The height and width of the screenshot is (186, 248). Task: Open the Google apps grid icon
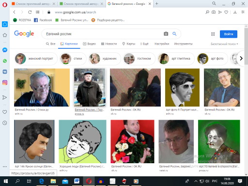coord(213,34)
